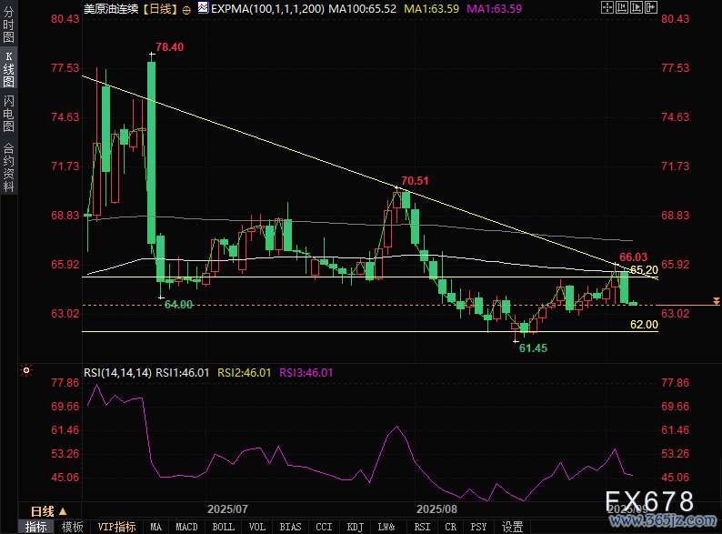Apply the BOLL indicator
The image size is (722, 534).
[223, 527]
